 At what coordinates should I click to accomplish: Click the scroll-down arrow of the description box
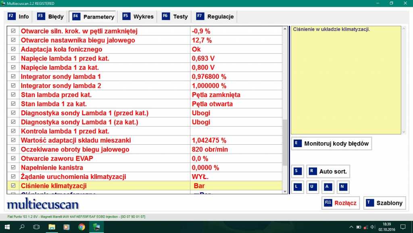pos(404,131)
